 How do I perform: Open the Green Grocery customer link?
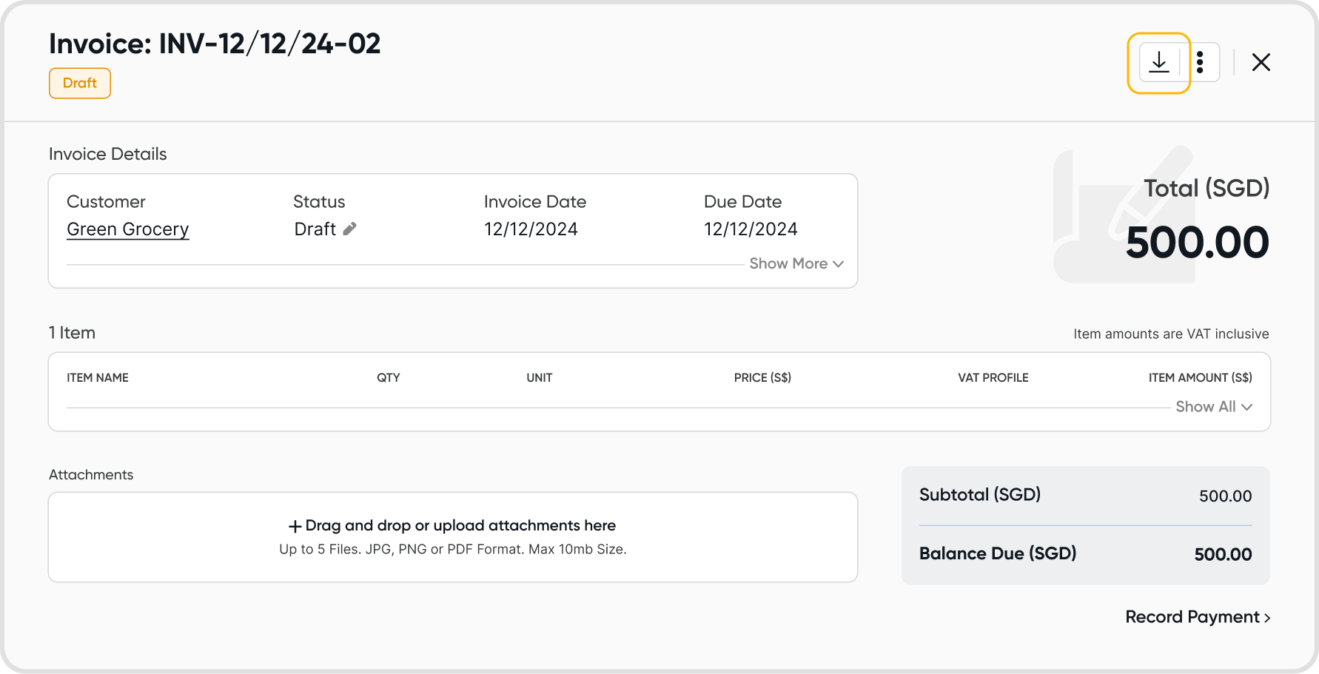pyautogui.click(x=127, y=229)
